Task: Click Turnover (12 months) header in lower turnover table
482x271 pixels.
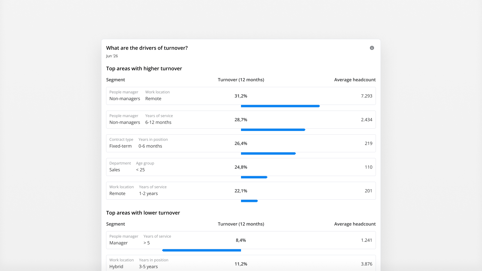Action: tap(241, 224)
